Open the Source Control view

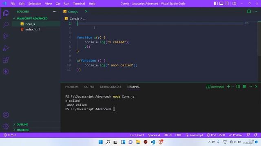pos(6,36)
